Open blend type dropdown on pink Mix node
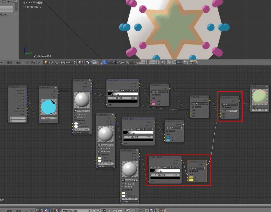The height and width of the screenshot is (212, 271). click(x=160, y=92)
